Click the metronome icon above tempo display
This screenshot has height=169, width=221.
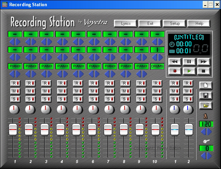(206, 116)
